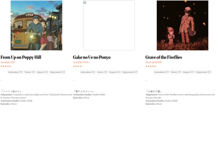The width and height of the screenshot is (220, 165).
Task: Select Ponyo Animation Studio: Studio Ghibli
Action: (x=89, y=95)
